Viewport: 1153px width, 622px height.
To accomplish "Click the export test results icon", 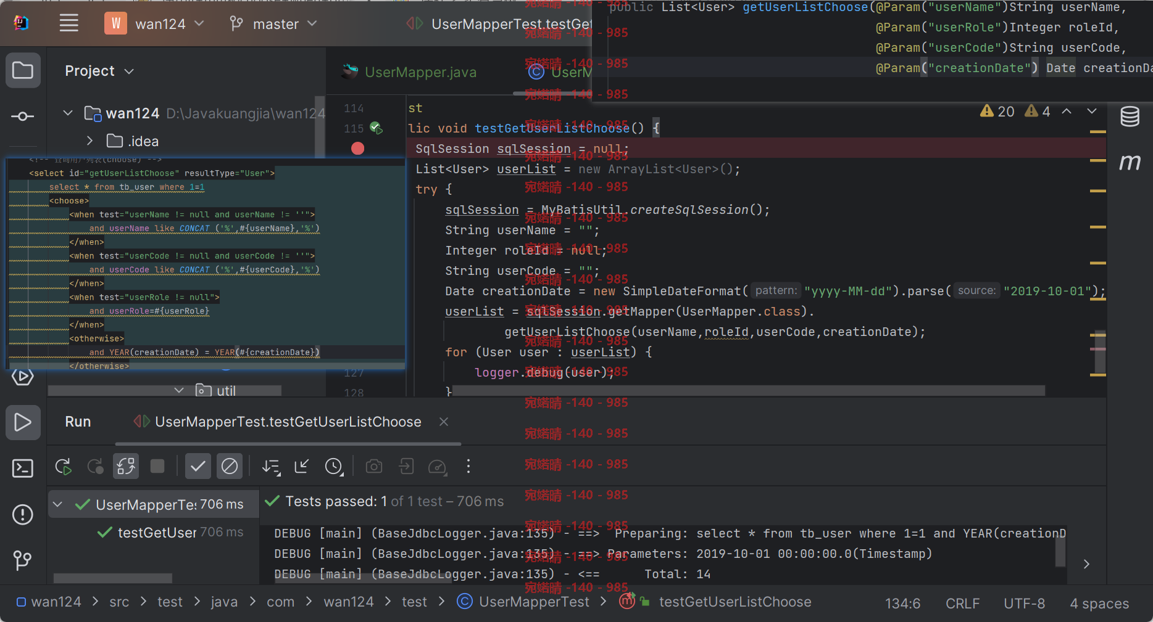I will 406,466.
